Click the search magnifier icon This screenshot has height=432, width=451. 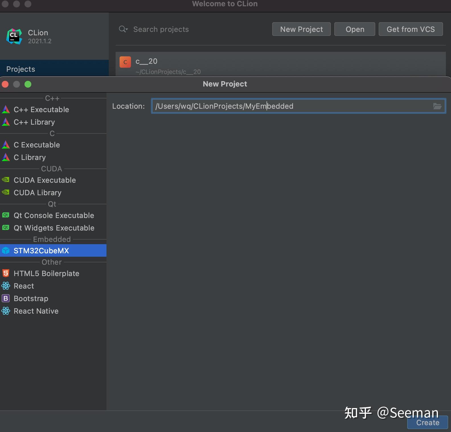click(x=123, y=29)
